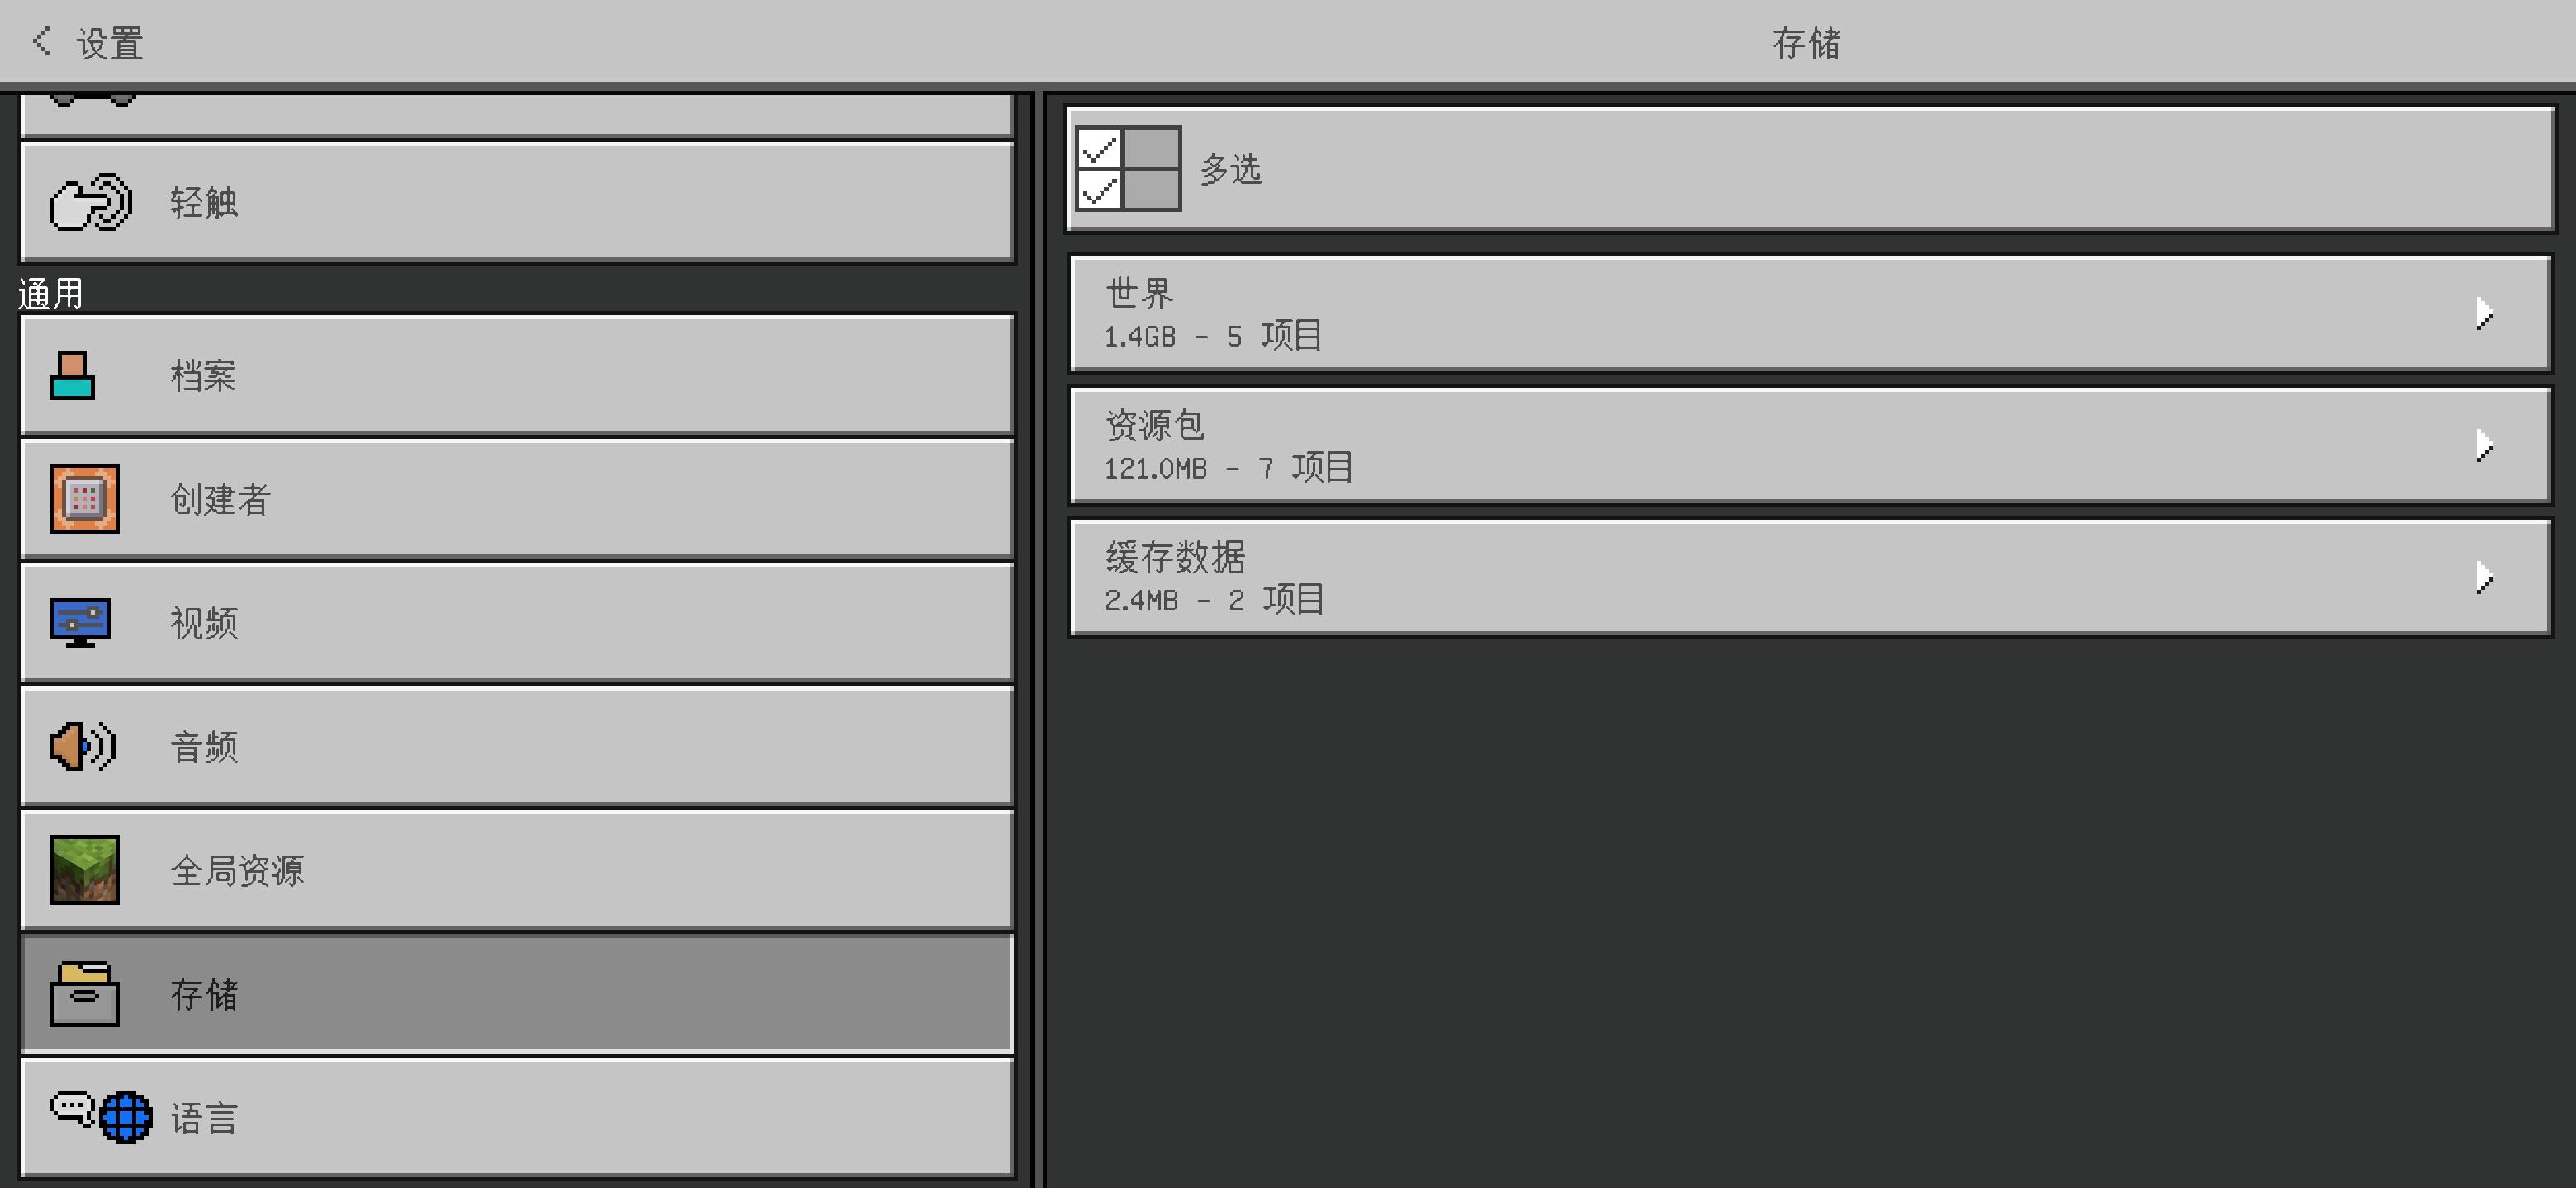Viewport: 2576px width, 1188px height.
Task: Open the 语言 globe icon
Action: pos(126,1117)
